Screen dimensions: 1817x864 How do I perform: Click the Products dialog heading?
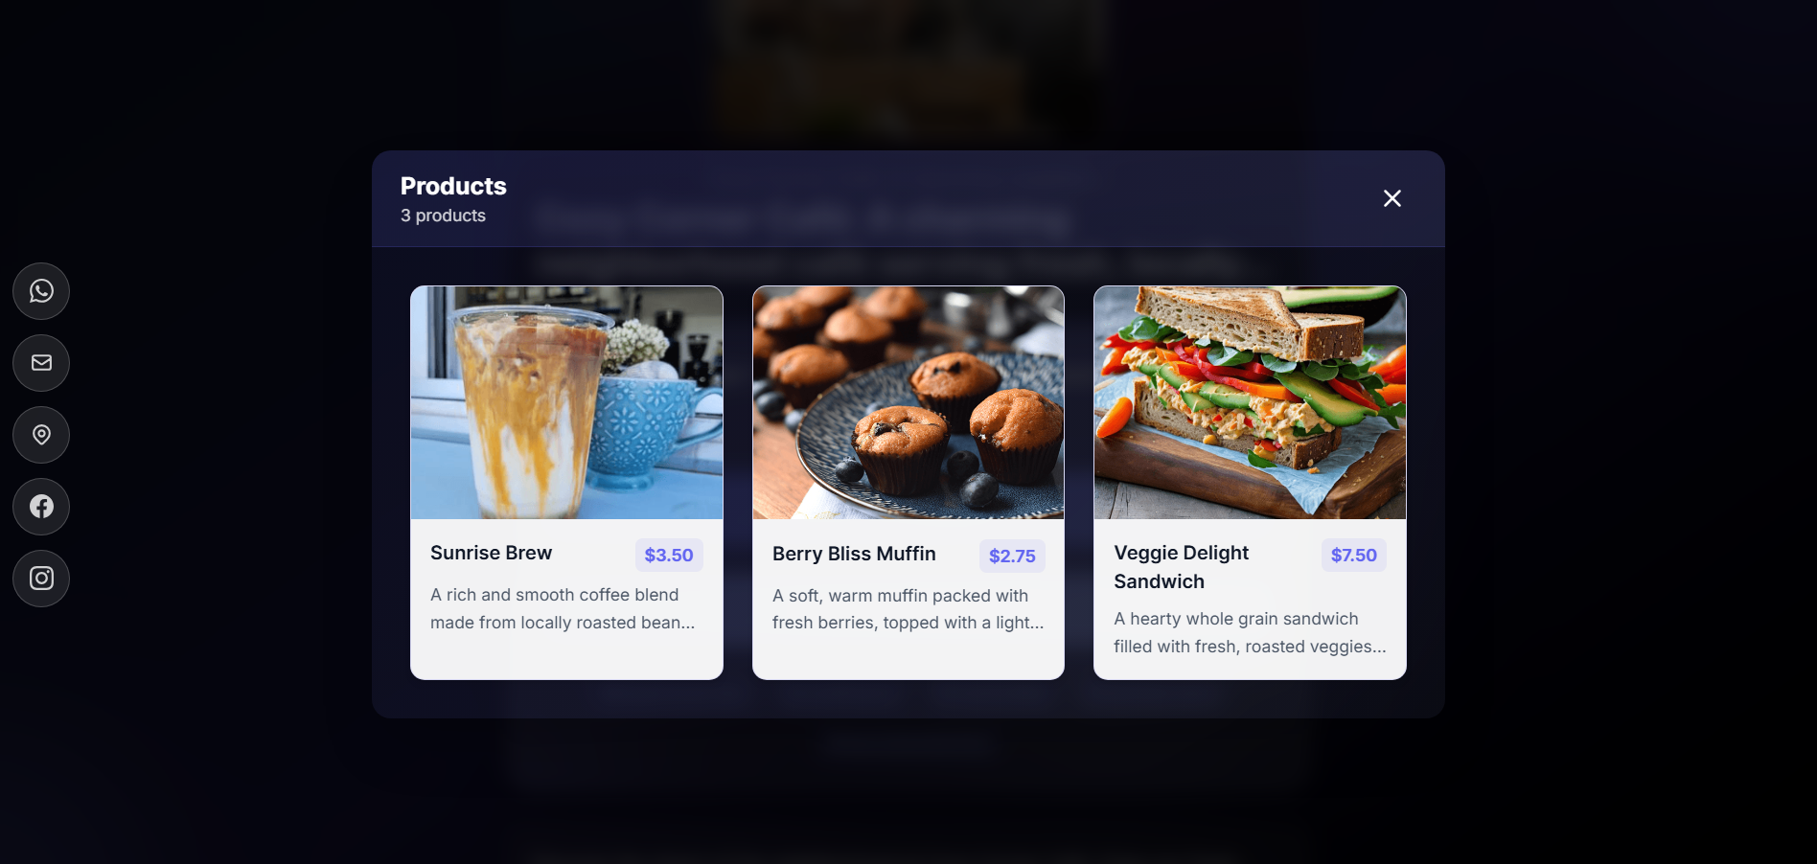tap(453, 186)
